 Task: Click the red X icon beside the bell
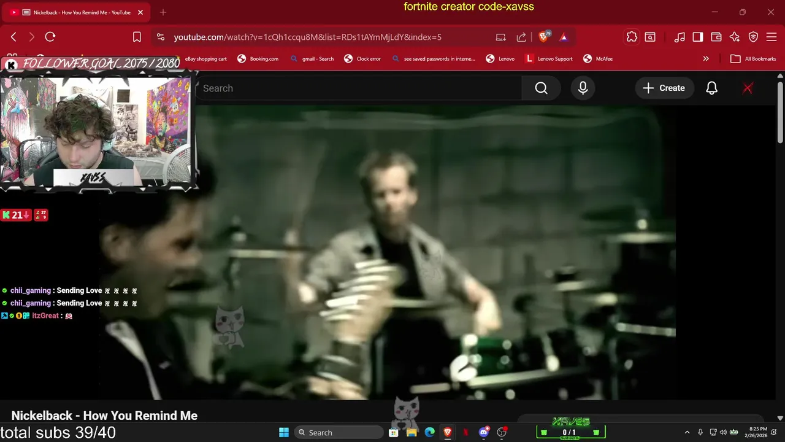[x=748, y=88]
